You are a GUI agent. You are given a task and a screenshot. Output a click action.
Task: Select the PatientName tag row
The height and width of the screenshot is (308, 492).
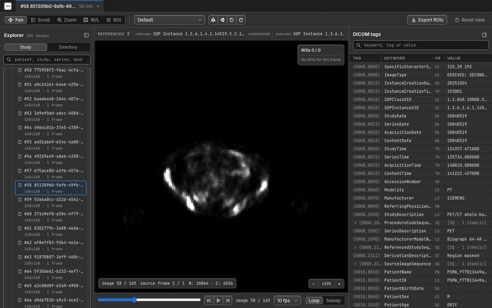click(x=420, y=272)
